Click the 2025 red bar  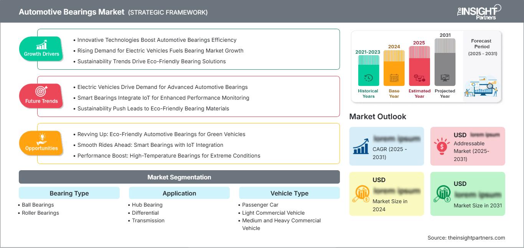click(x=419, y=66)
